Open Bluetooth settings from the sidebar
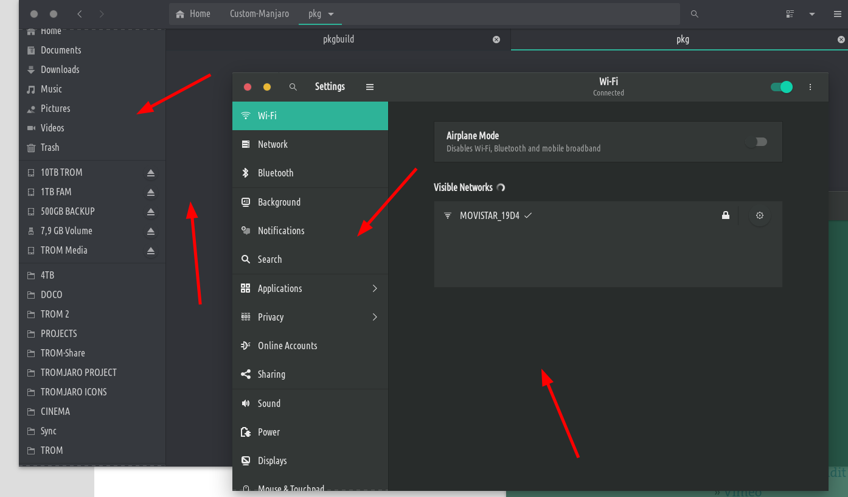Screen dimensions: 848x497 tap(274, 173)
